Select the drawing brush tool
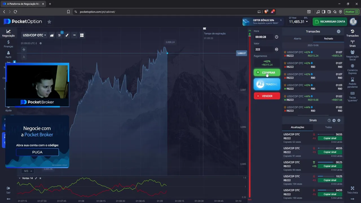 point(67,35)
